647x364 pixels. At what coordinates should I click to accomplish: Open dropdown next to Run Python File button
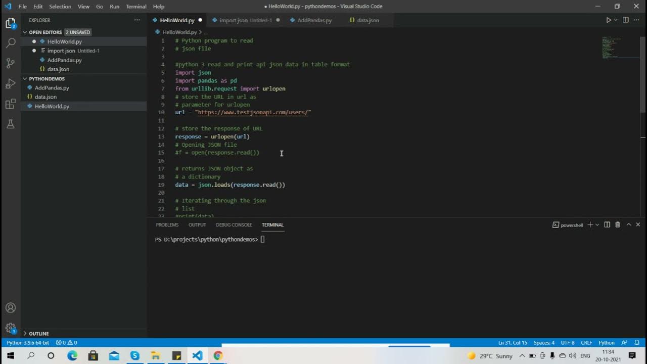(616, 20)
